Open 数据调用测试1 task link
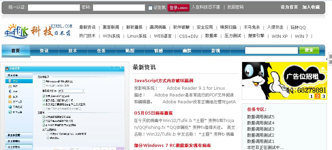The image size is (332, 150). pos(260,141)
